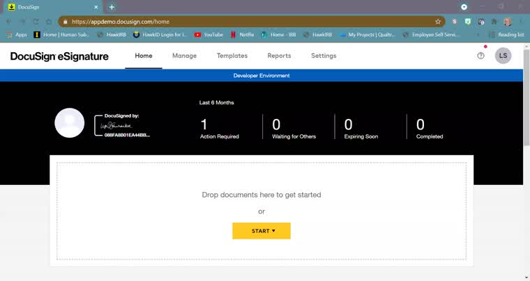Click the browser forward arrow

(22, 22)
